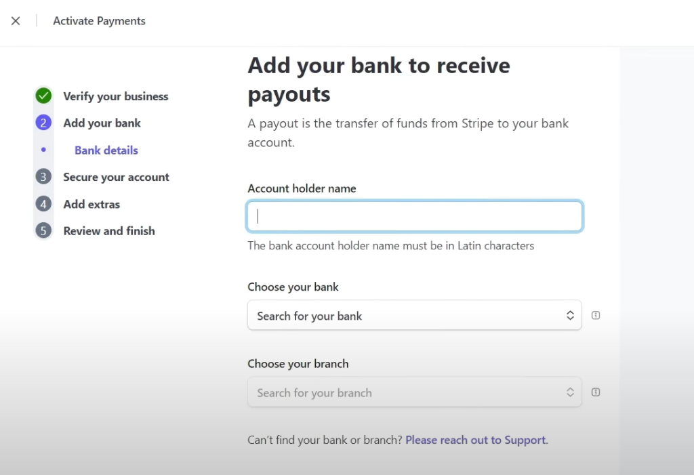The height and width of the screenshot is (475, 694).
Task: Click the step 4 circle beside Add extras
Action: coord(43,204)
